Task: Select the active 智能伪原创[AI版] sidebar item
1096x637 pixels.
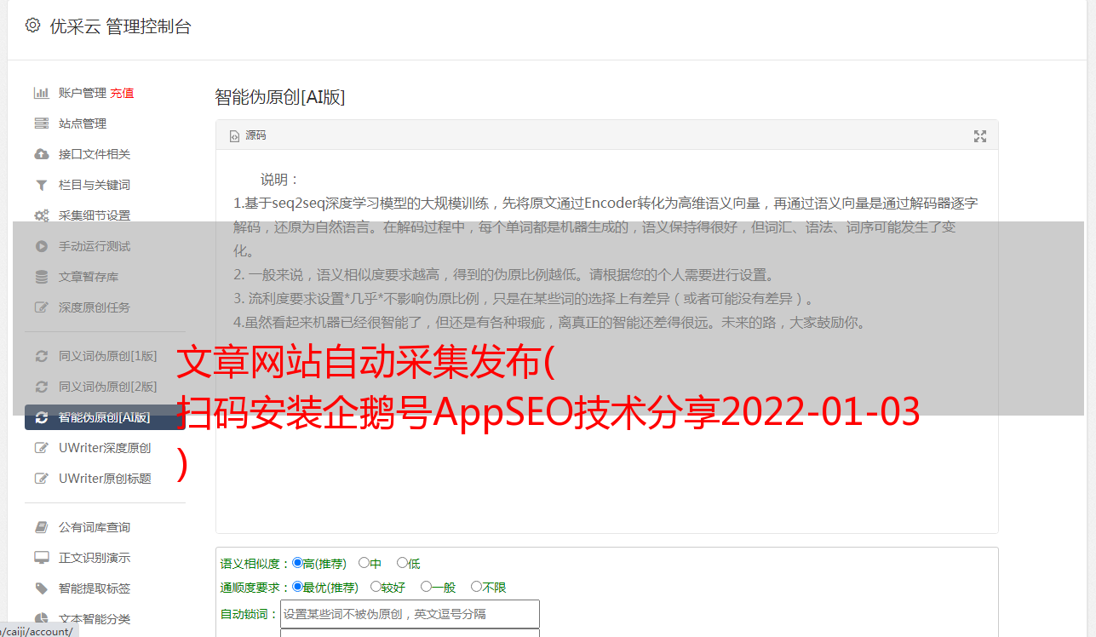Action: click(x=105, y=417)
